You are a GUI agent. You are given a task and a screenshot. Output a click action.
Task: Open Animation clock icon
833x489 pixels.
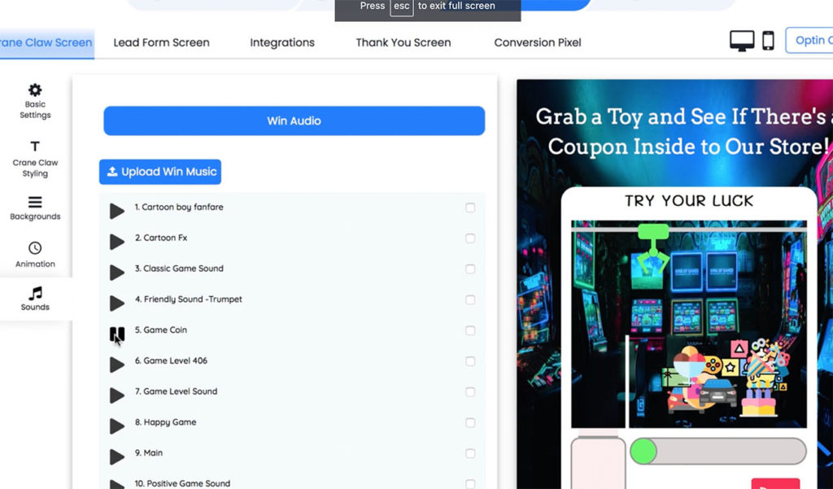35,248
